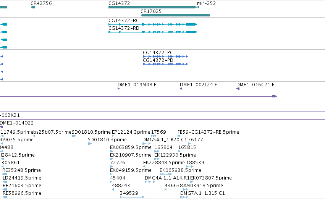
Task: Open the FB59-CG14372-RB.5prime label
Action: click(x=208, y=132)
